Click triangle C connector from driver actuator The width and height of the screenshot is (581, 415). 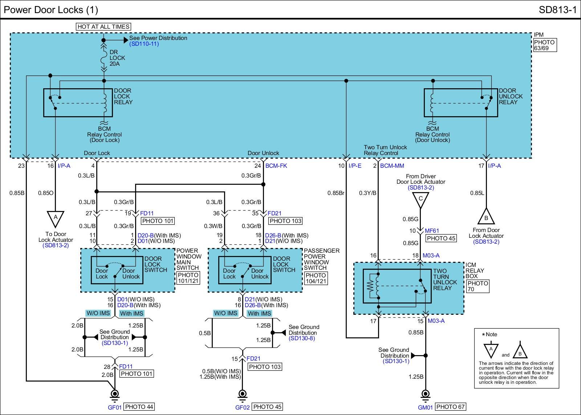420,200
